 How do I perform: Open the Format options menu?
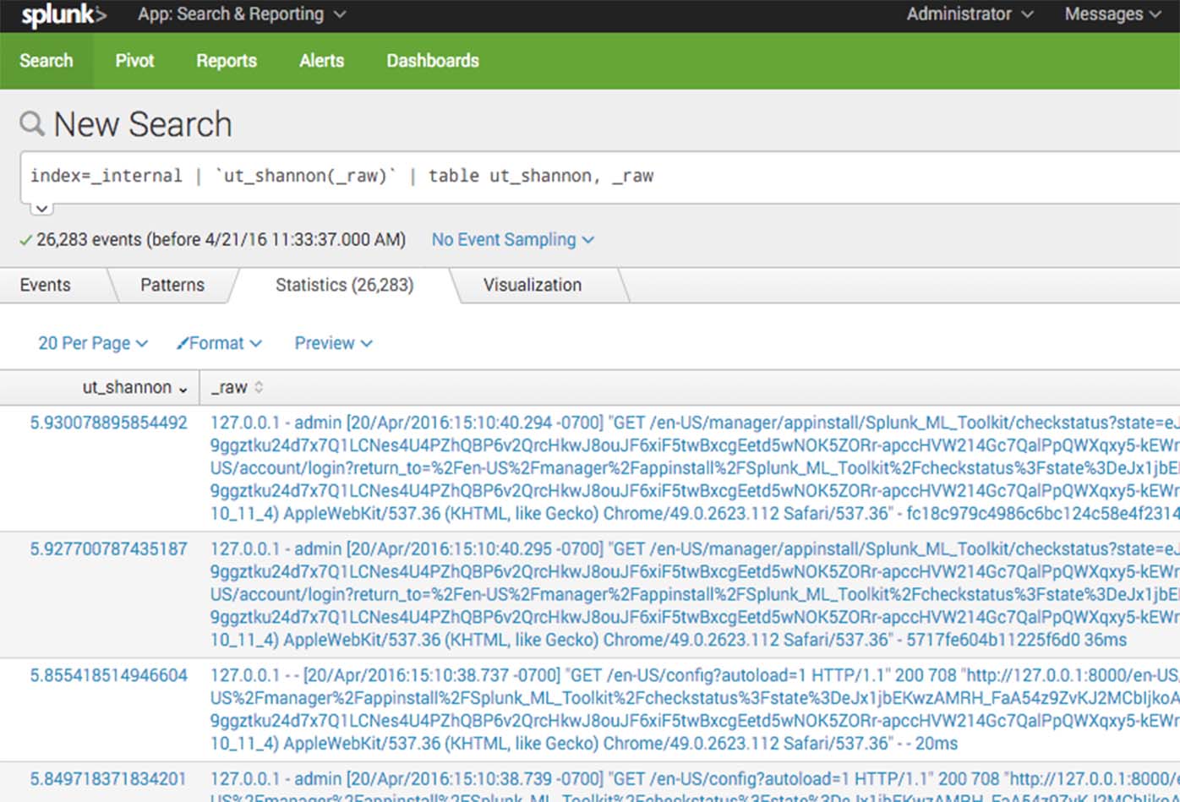[x=219, y=343]
